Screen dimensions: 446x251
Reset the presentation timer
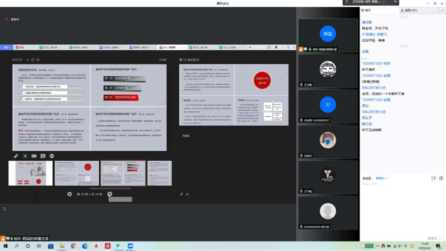pos(33,60)
